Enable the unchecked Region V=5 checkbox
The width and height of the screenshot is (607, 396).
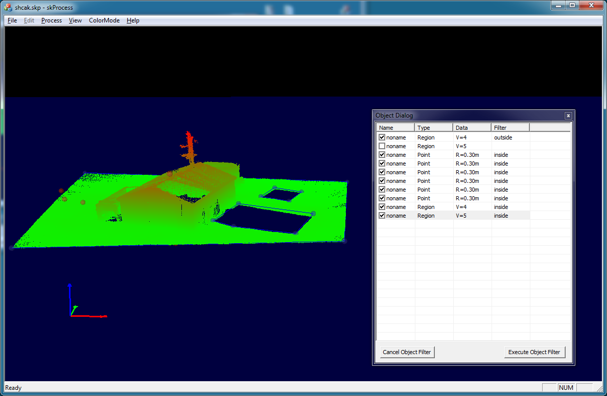pos(382,146)
